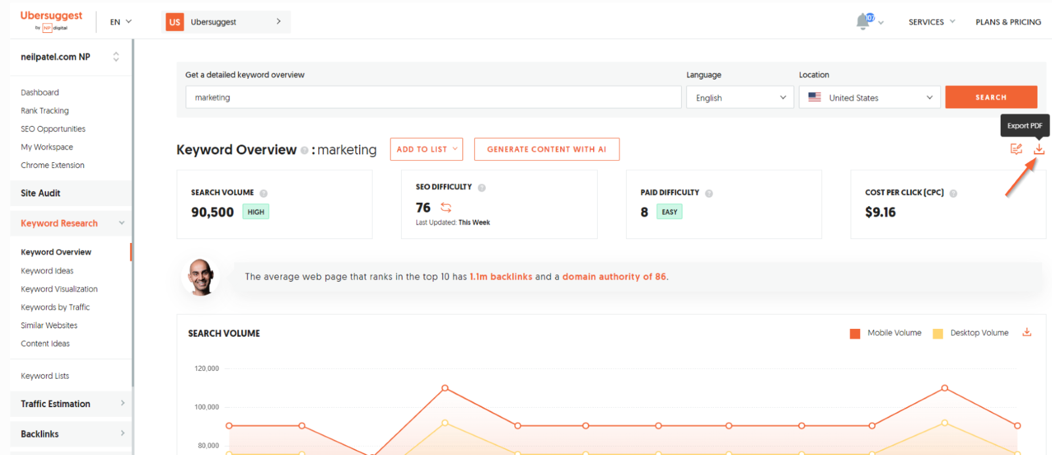Screen dimensions: 1052x455
Task: Click the EASY paid difficulty badge
Action: click(669, 212)
